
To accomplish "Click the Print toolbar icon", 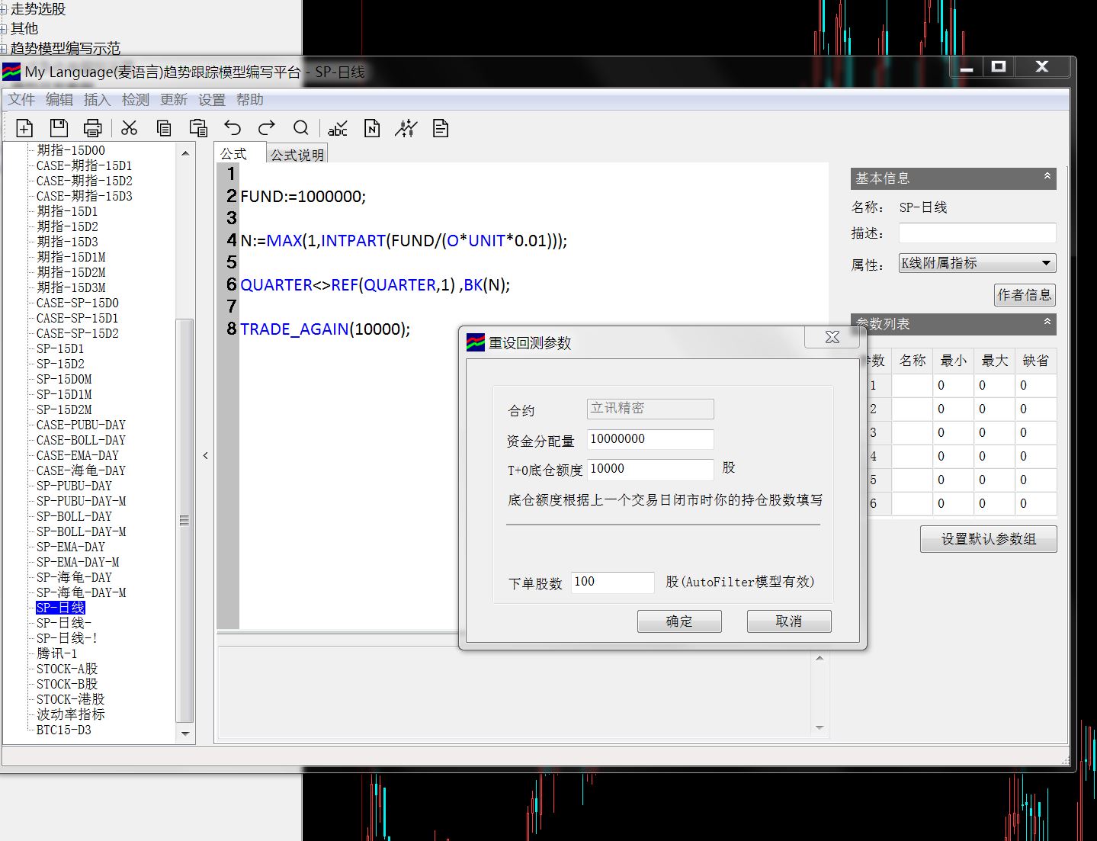I will pyautogui.click(x=92, y=128).
